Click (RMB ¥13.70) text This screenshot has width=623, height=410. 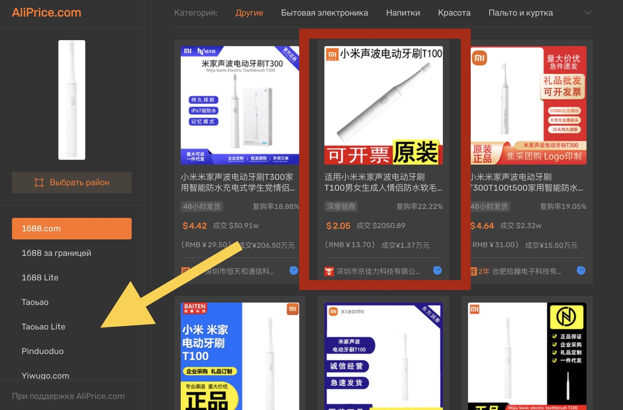(x=350, y=245)
